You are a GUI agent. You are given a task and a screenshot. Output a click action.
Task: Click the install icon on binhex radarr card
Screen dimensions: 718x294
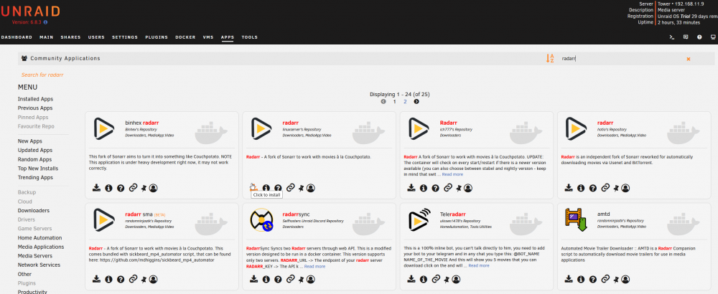click(x=96, y=188)
